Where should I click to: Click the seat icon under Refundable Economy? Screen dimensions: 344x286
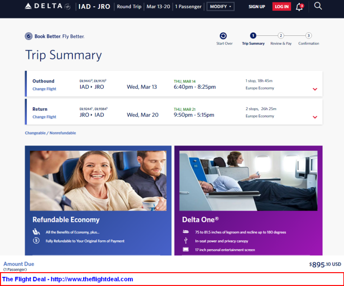pos(36,232)
